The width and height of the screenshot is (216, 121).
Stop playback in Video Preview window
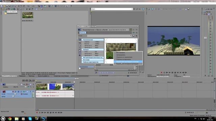click(175, 73)
